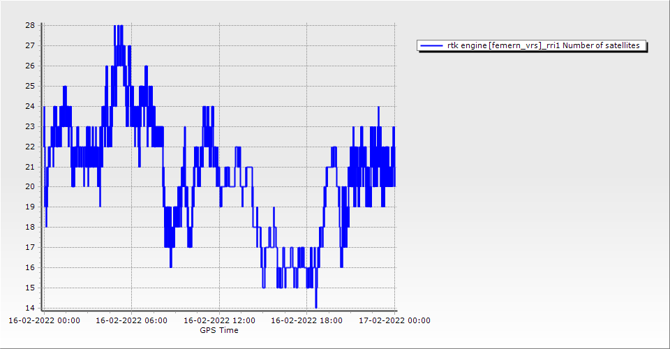This screenshot has width=670, height=349.
Task: Click the peak at 28 satellites near 06:00
Action: [119, 27]
